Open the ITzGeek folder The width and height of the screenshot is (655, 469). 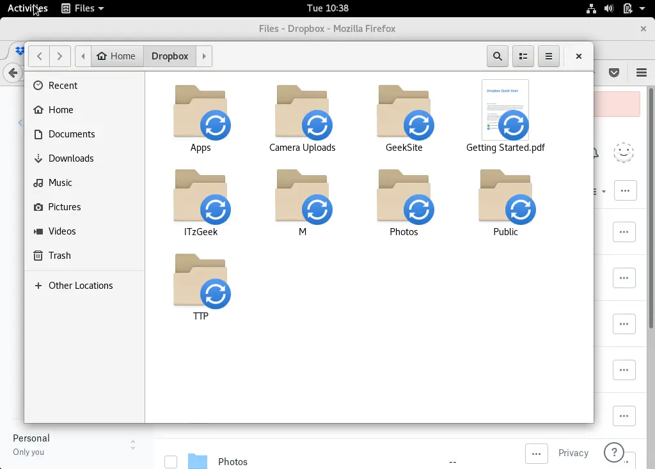click(201, 203)
